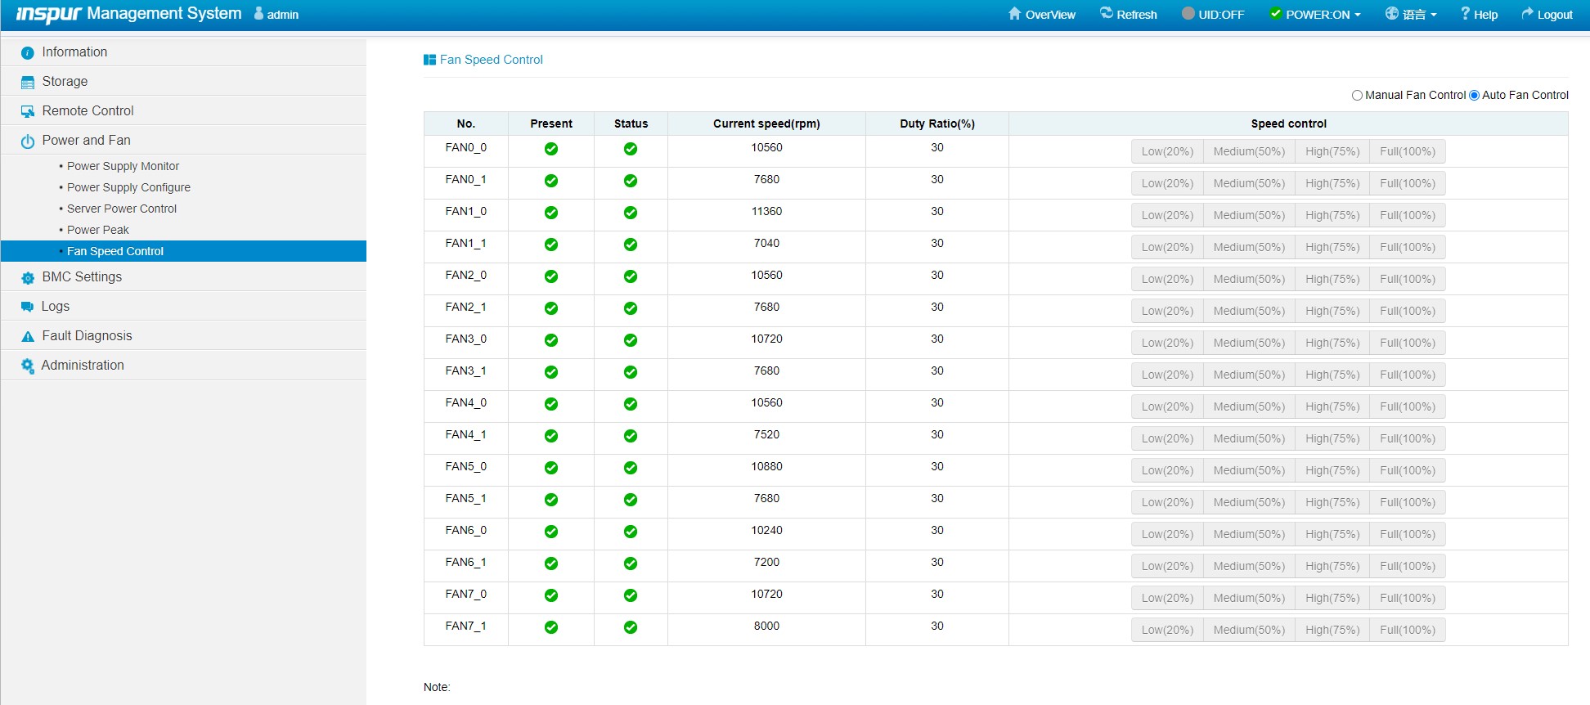The width and height of the screenshot is (1590, 705).
Task: Click the Administration gears icon
Action: click(x=28, y=366)
